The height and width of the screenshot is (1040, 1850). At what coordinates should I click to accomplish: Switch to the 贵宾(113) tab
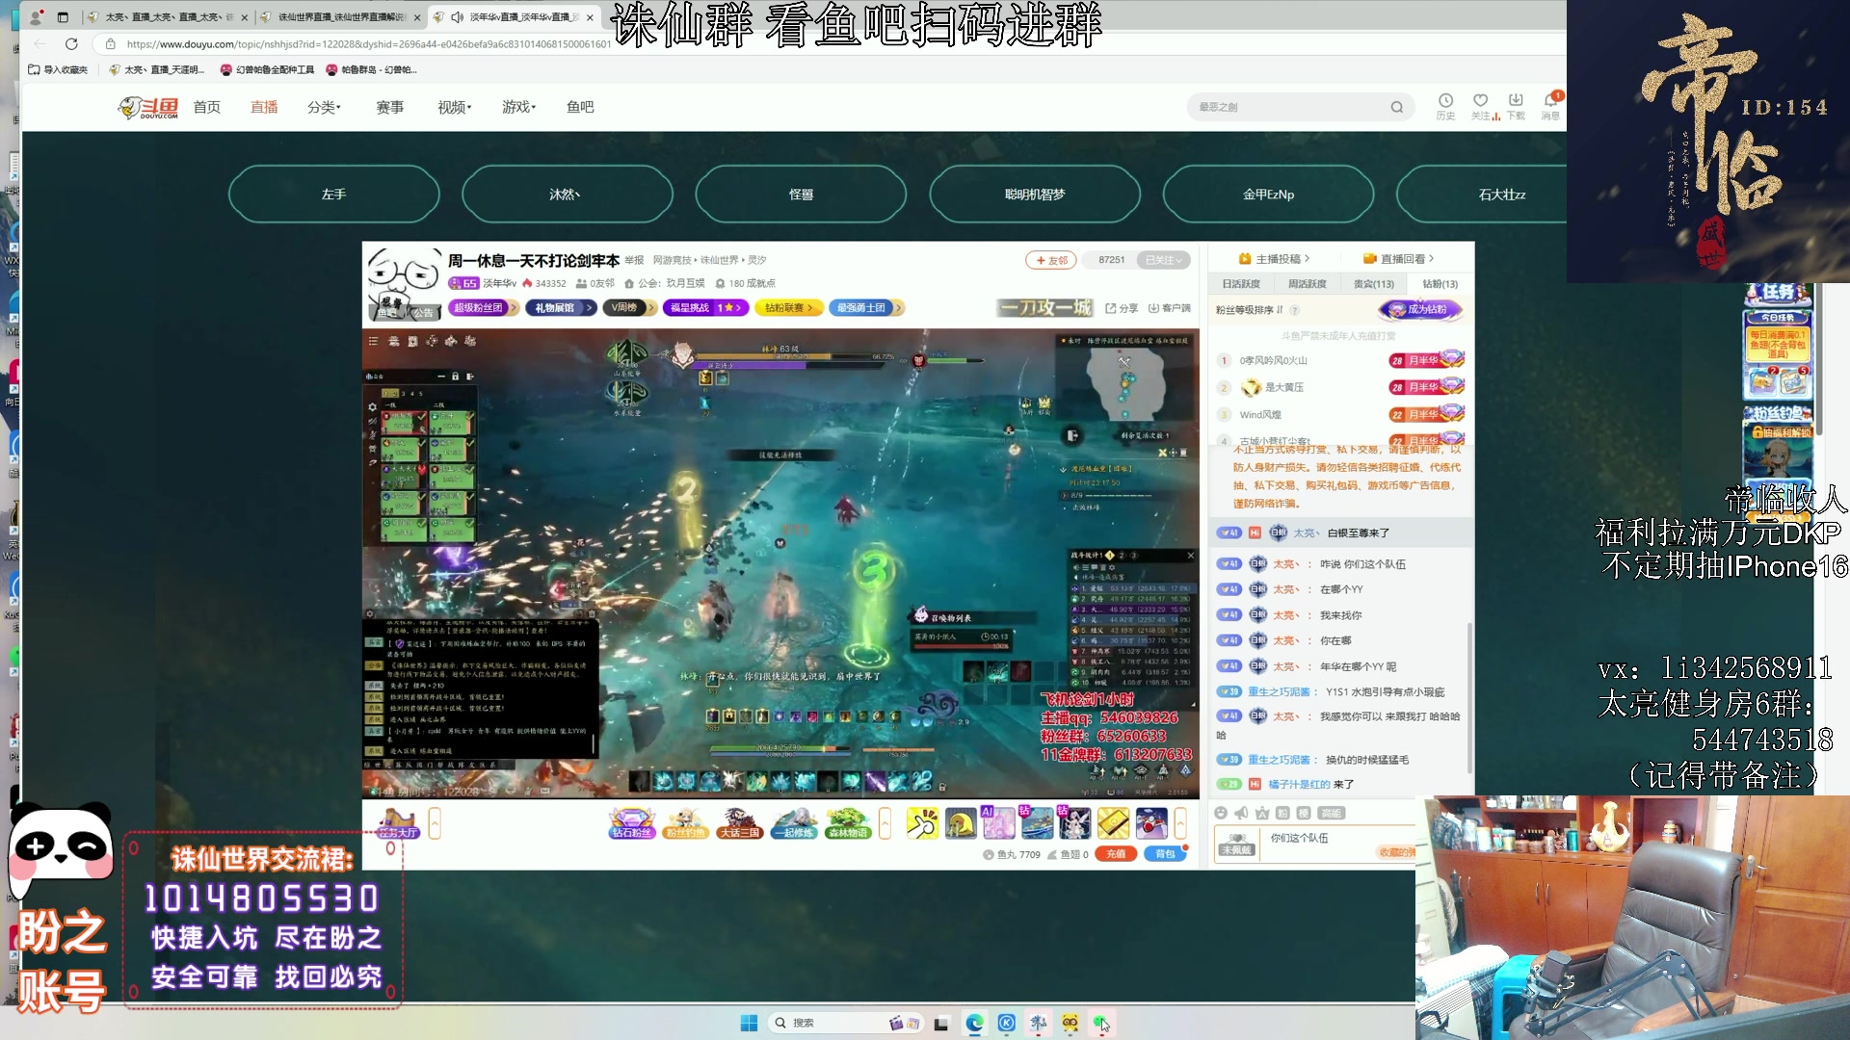1374,284
